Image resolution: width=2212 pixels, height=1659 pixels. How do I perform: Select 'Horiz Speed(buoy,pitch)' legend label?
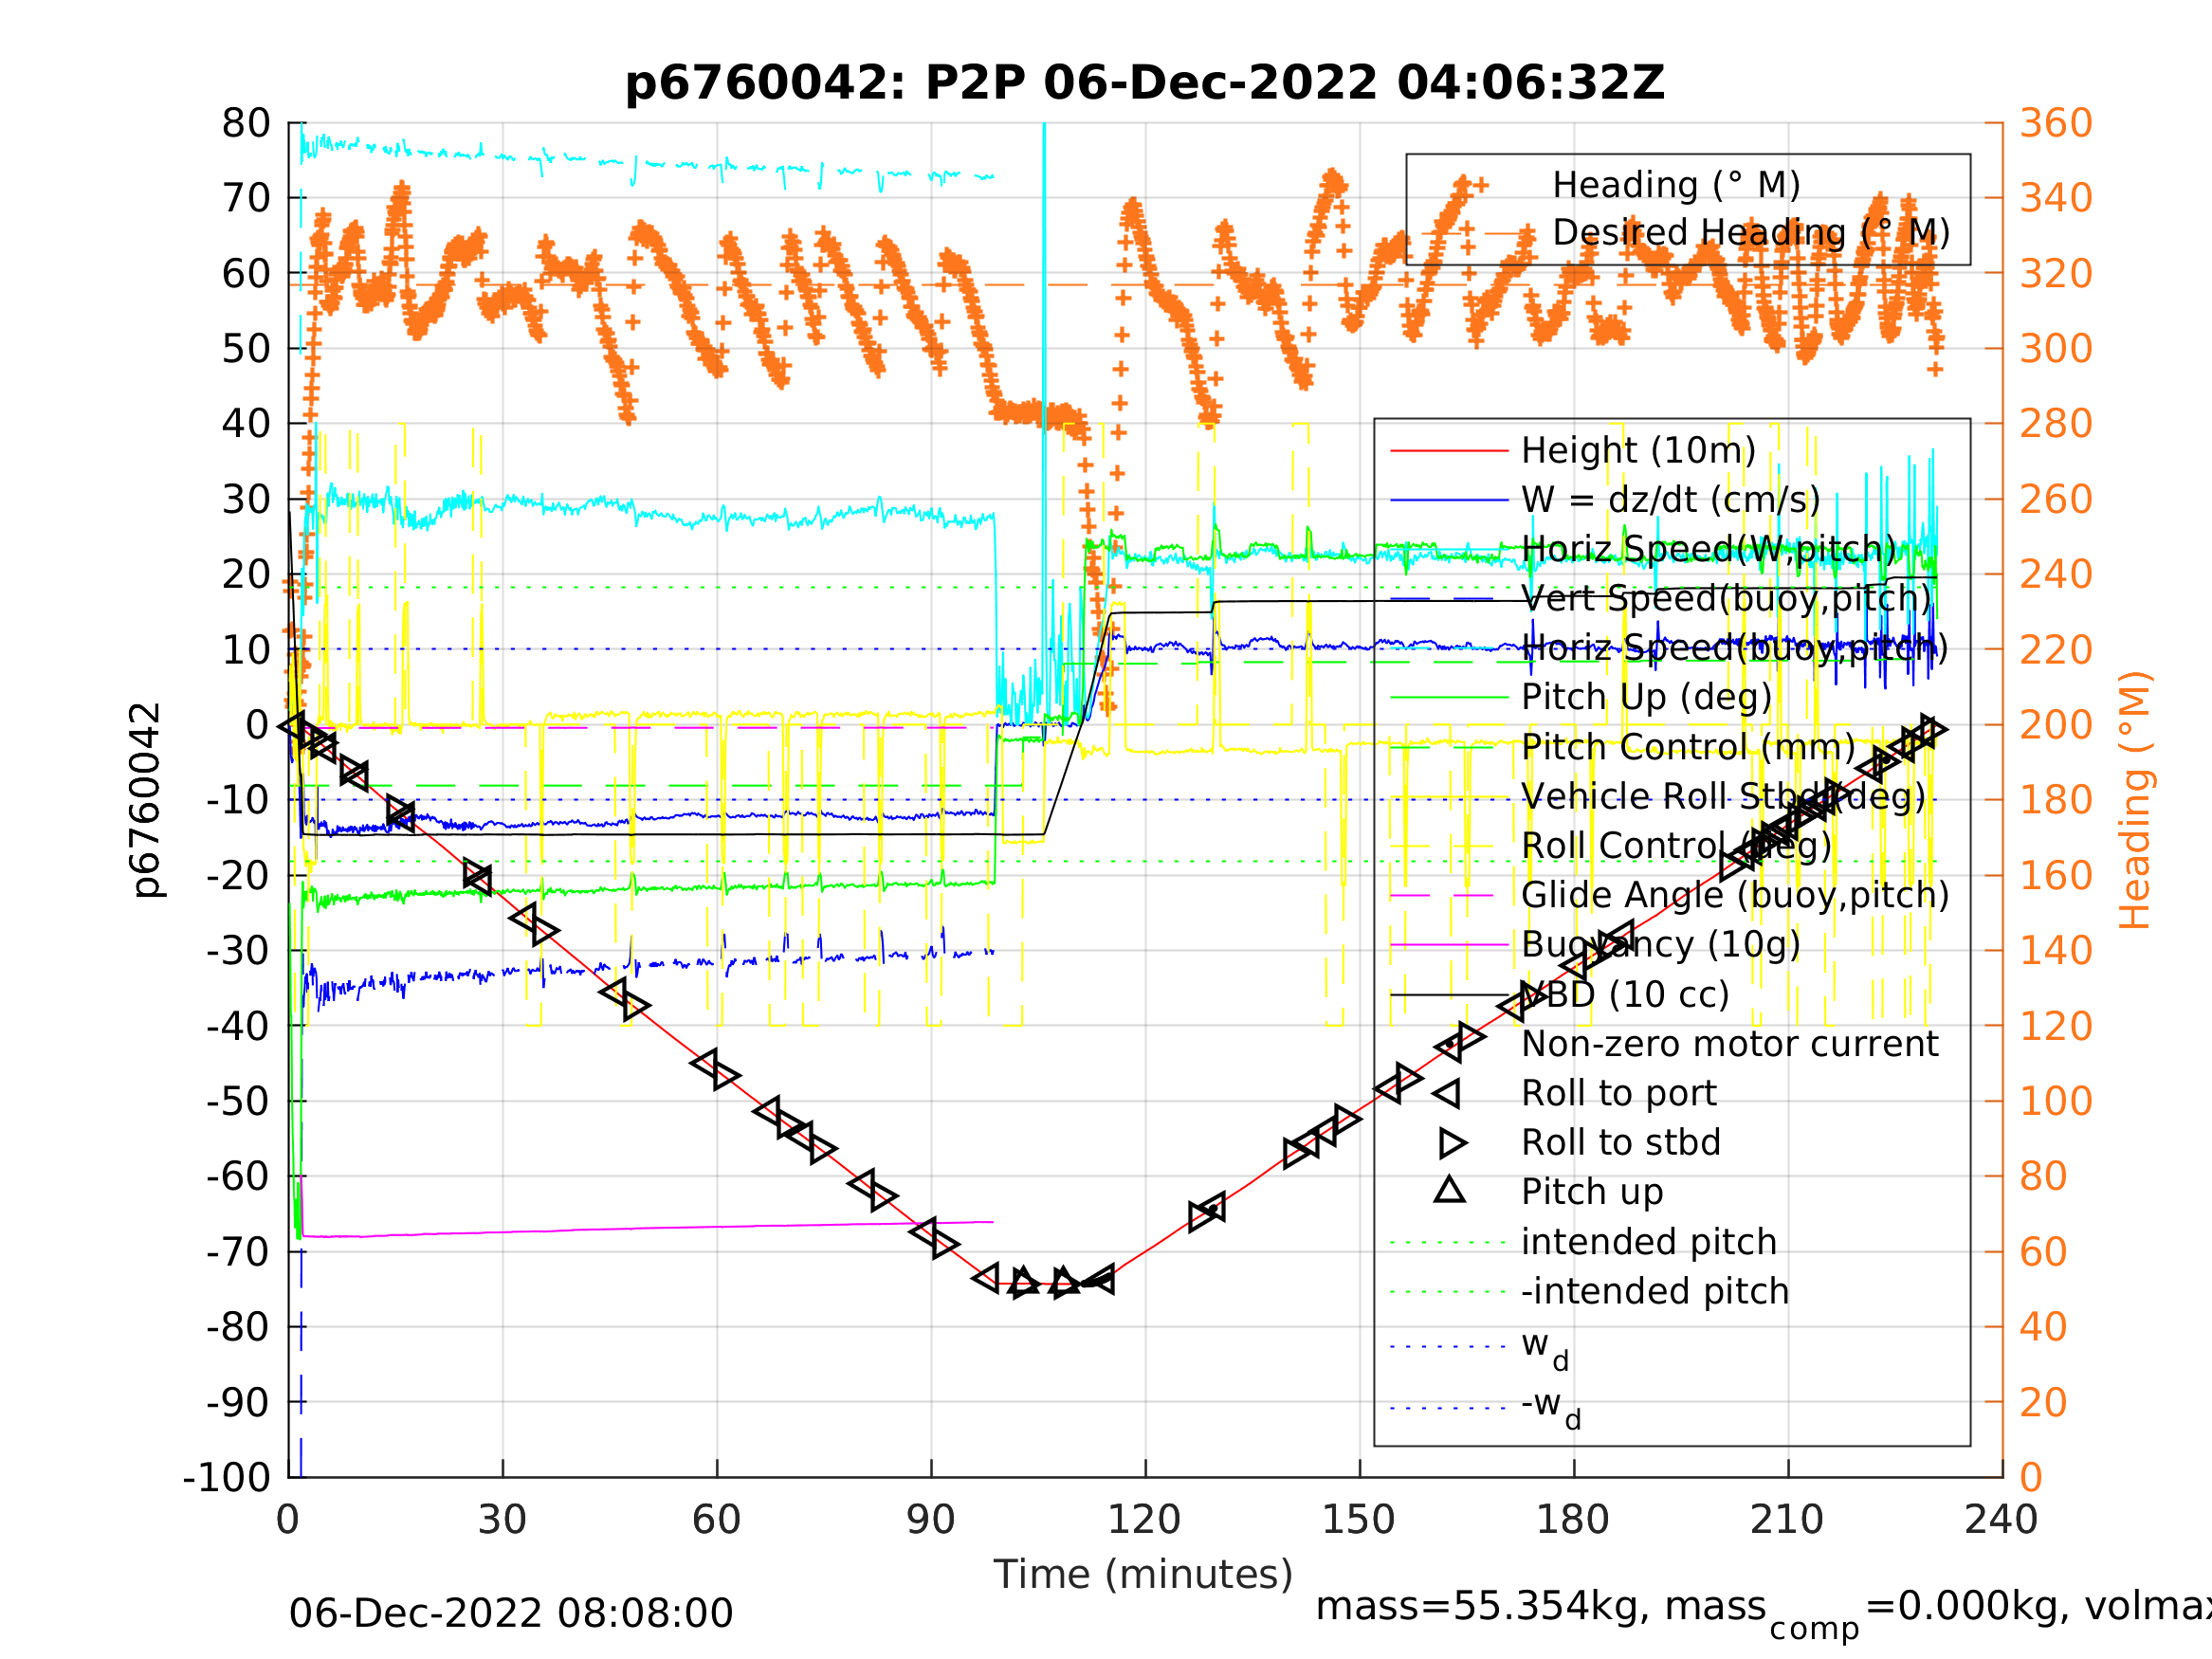1734,648
